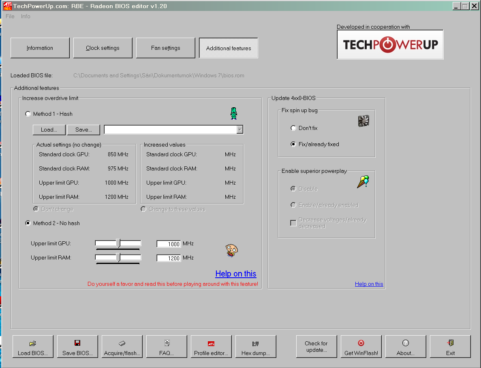Click the ice cream cone icon in superior powerplay
Viewport: 481px width, 368px height.
(x=363, y=182)
